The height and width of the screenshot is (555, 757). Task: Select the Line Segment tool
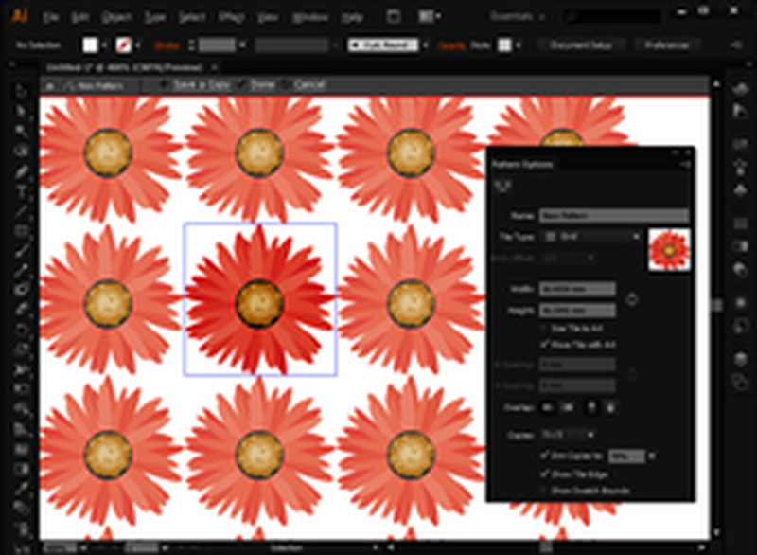point(23,210)
